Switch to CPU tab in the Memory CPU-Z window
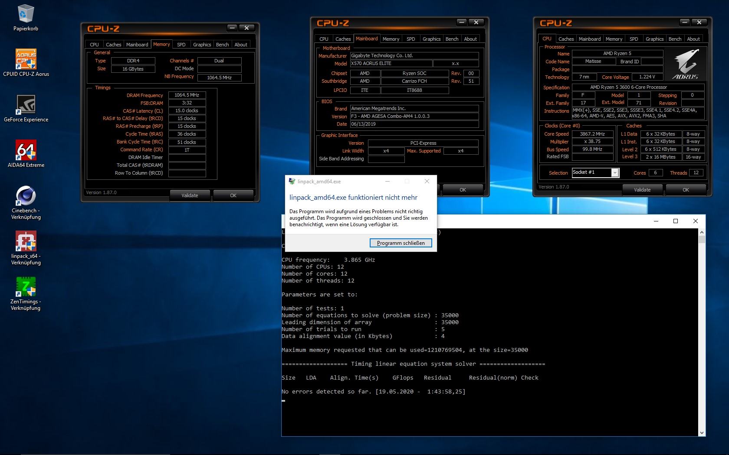 [94, 45]
